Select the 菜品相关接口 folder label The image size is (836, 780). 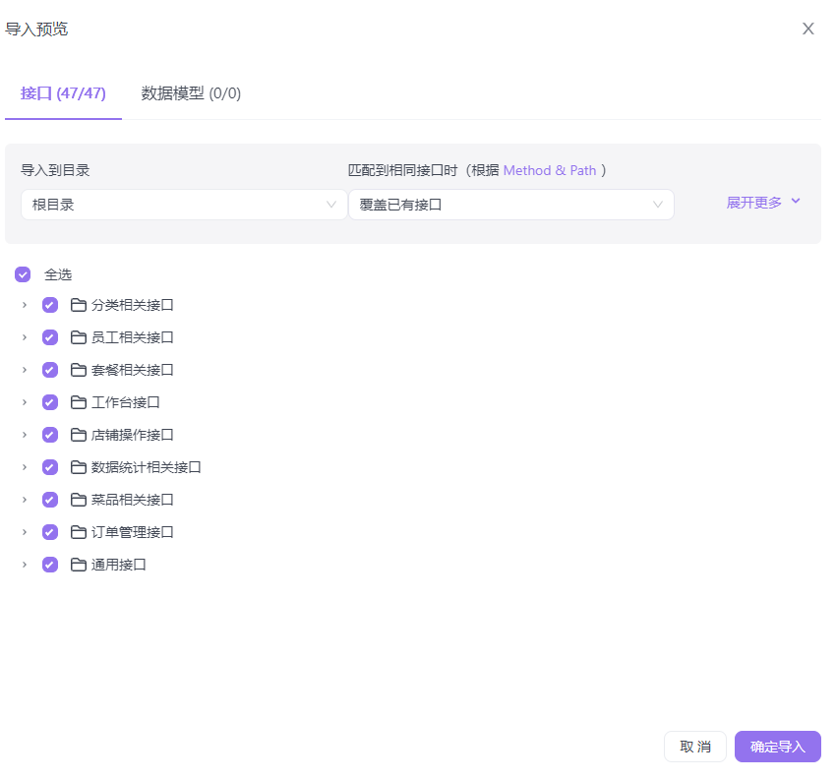[x=132, y=500]
